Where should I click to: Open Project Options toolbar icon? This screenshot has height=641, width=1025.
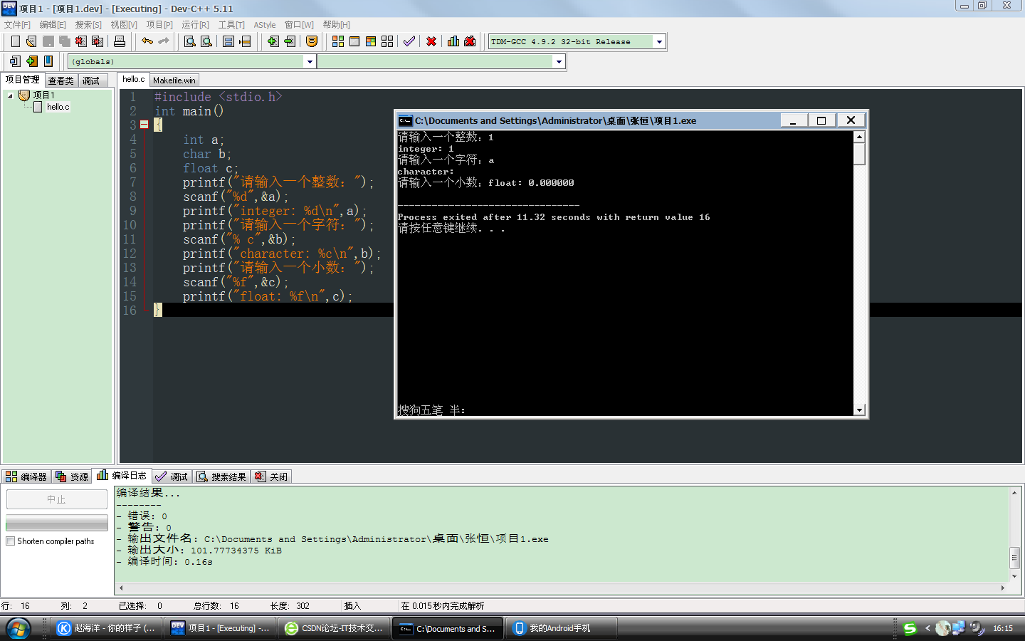coord(311,41)
